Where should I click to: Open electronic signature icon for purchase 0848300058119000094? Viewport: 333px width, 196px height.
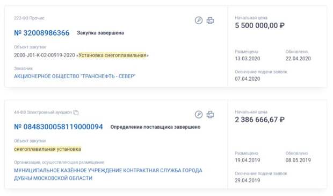[199, 115]
